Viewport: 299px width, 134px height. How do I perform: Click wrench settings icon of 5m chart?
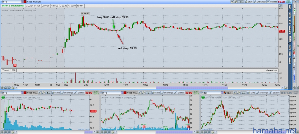click(43, 93)
